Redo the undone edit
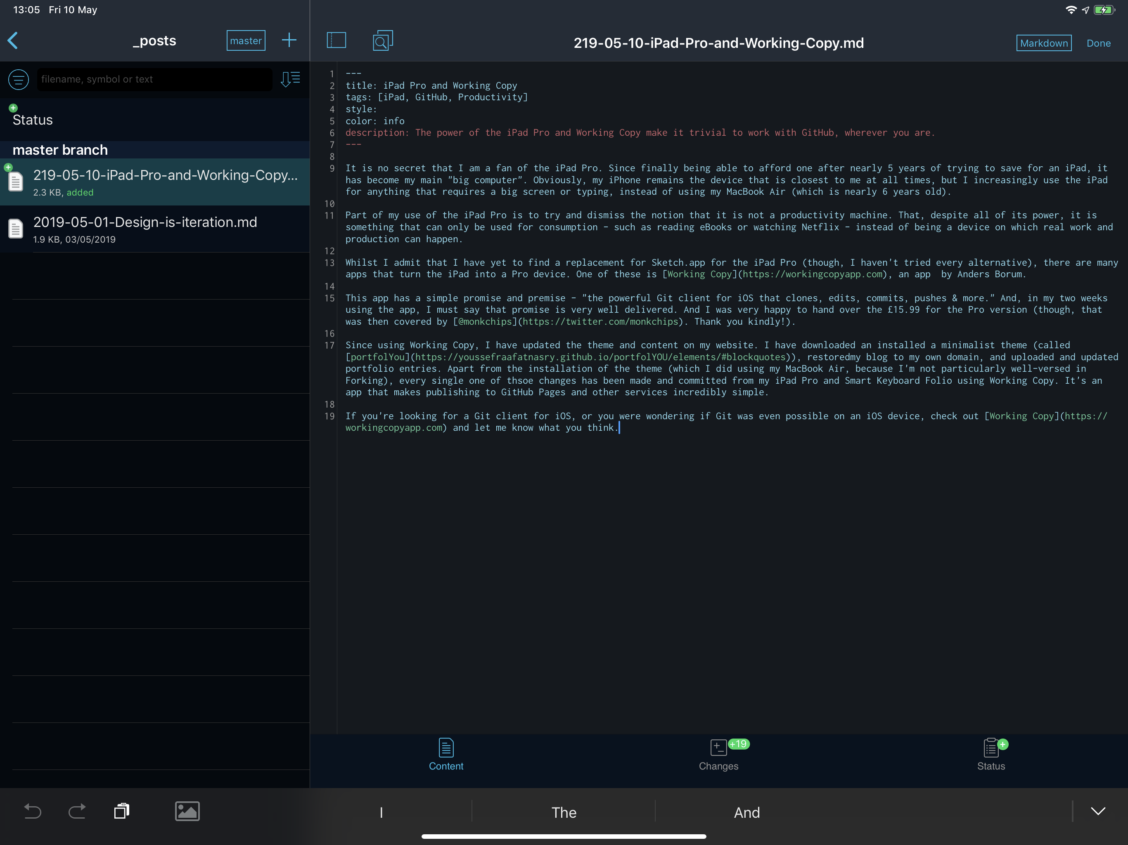The image size is (1128, 845). pos(77,811)
